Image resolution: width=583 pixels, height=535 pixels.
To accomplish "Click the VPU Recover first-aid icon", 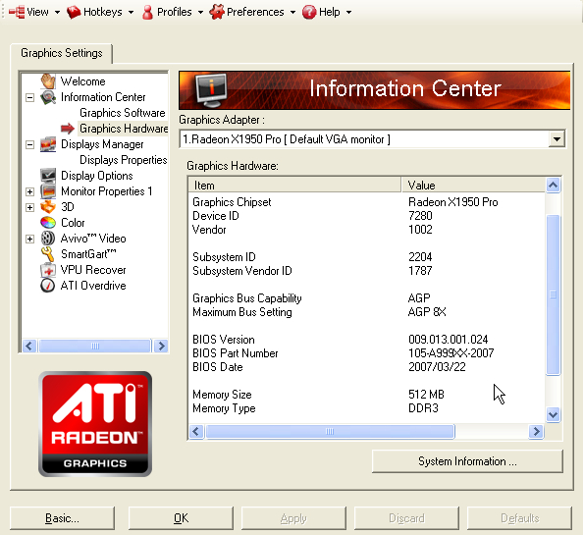I will pyautogui.click(x=48, y=270).
